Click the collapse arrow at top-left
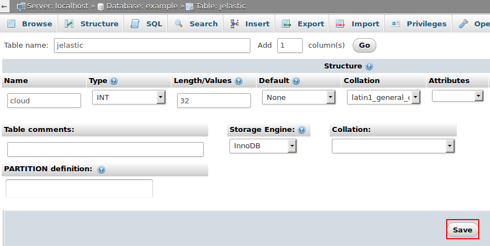 5,7
